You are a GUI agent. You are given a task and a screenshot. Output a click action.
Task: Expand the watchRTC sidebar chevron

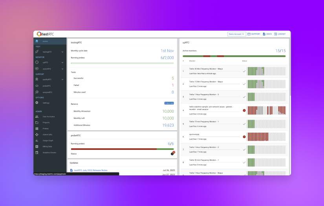click(x=62, y=69)
